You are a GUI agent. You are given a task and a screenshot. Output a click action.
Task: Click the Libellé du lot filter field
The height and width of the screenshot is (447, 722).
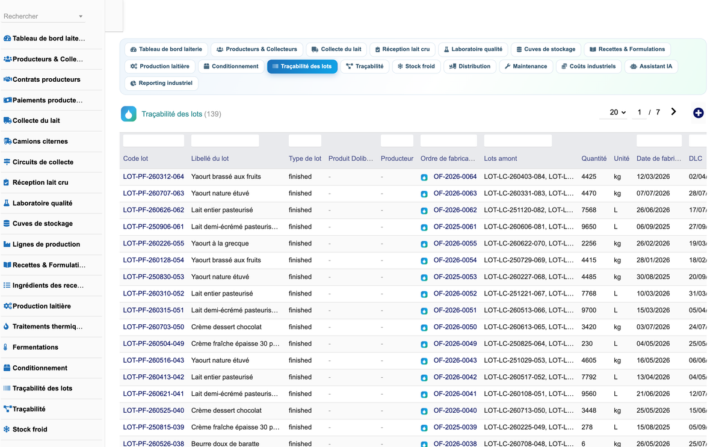(225, 141)
